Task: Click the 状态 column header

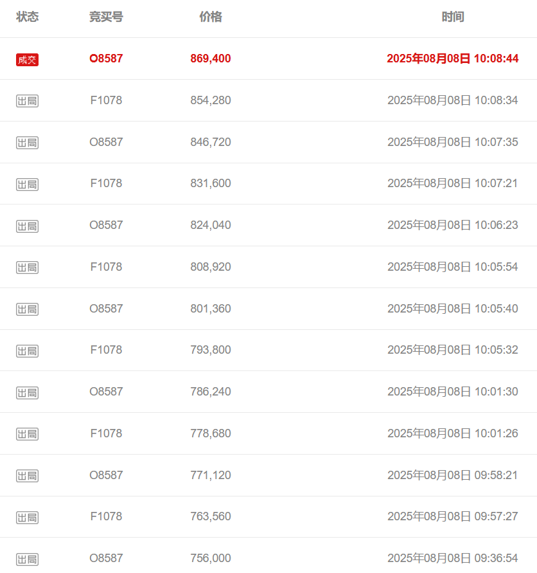Action: click(28, 17)
